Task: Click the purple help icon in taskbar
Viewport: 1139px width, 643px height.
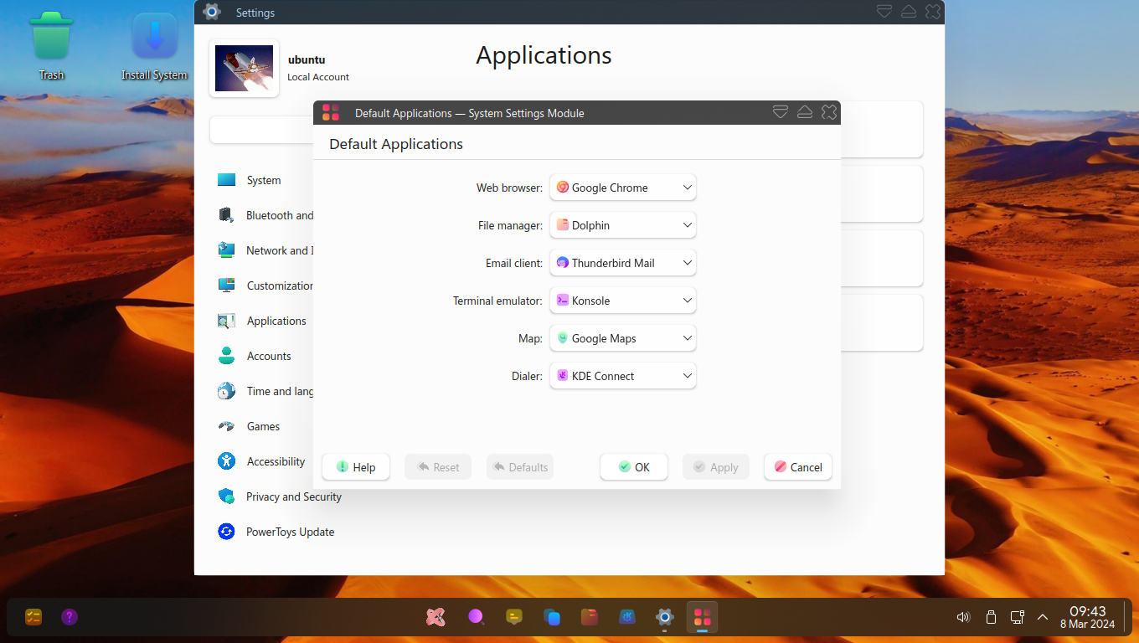Action: (x=70, y=617)
